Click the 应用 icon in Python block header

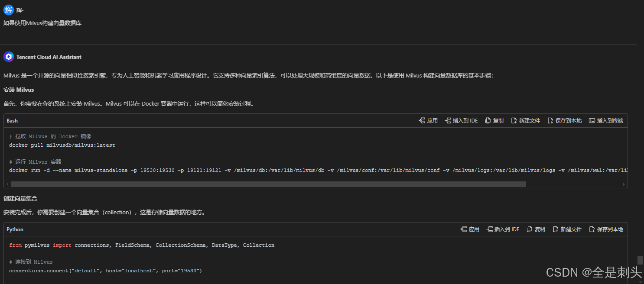click(463, 229)
